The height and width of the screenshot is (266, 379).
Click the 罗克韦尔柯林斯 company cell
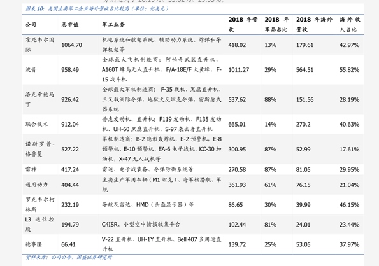click(40, 204)
